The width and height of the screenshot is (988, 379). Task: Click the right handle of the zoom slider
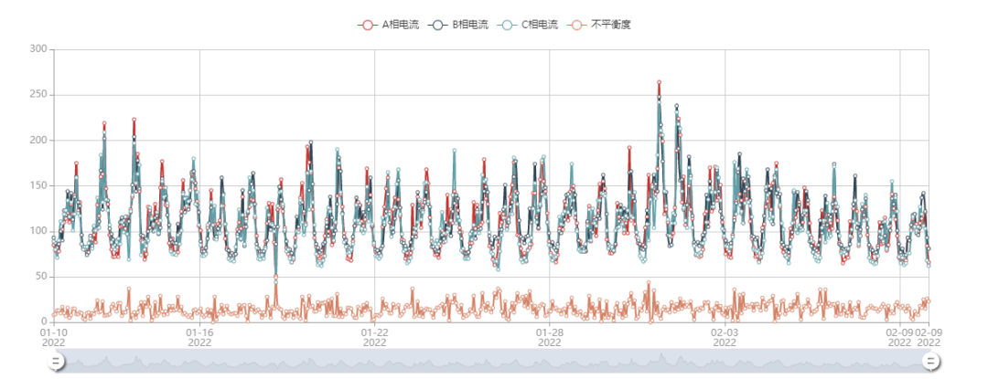930,362
